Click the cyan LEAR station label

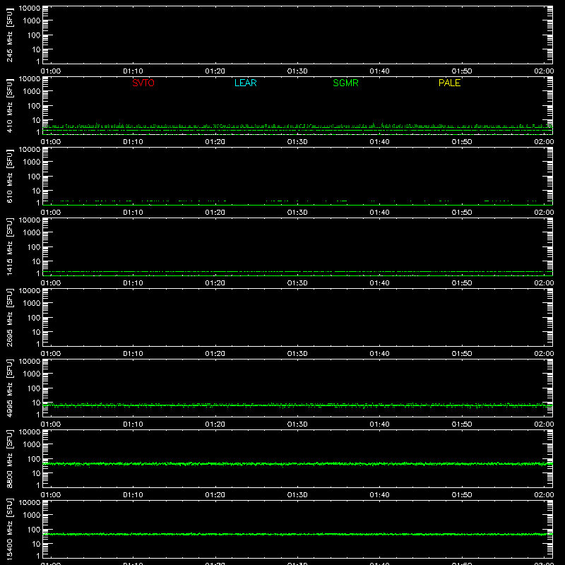click(245, 83)
